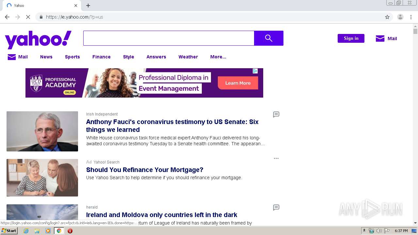The image size is (418, 235).
Task: Click the red shield icon in taskbar
Action: coord(70,231)
